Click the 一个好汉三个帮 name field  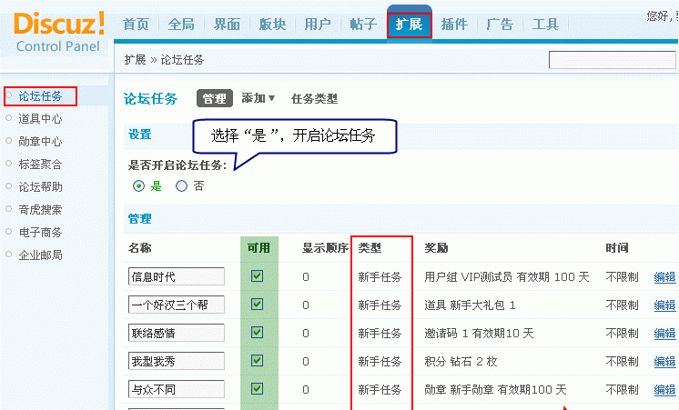(177, 305)
